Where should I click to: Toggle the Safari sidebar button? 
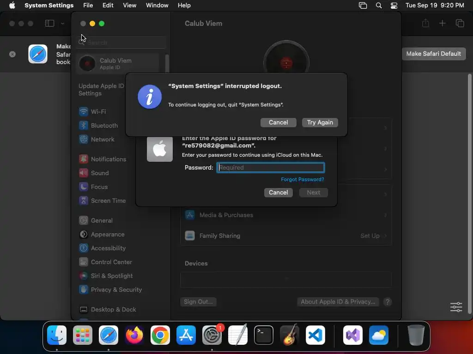click(49, 23)
